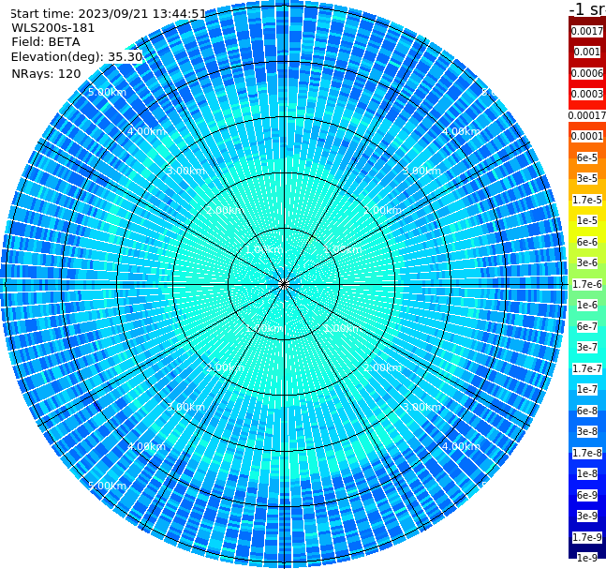Select the 1.7e-5 color bar label
The image size is (606, 569).
(x=587, y=200)
